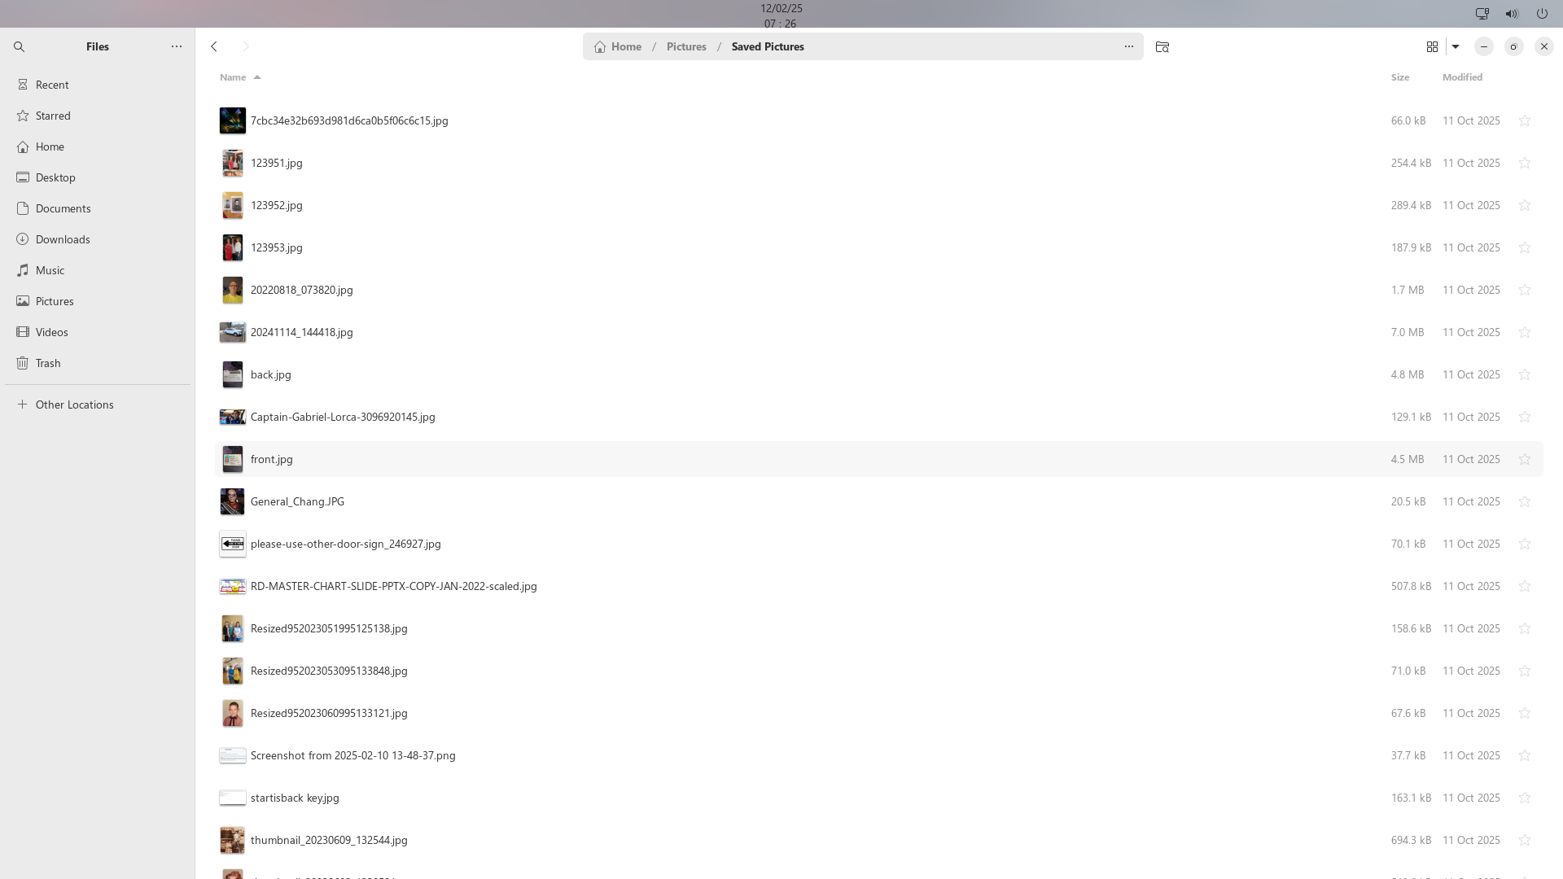Click the system volume icon in the top bar
The width and height of the screenshot is (1563, 879).
pos(1512,14)
